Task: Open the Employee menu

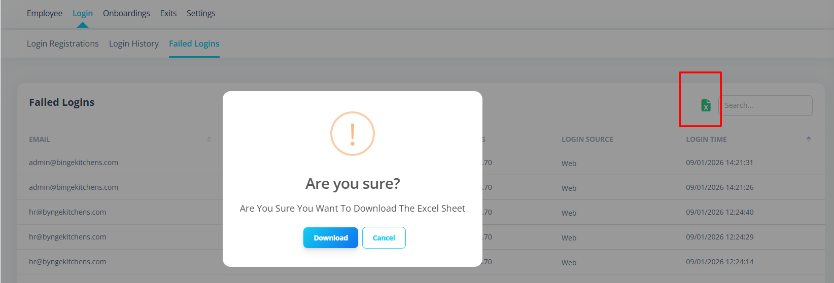Action: coord(45,13)
